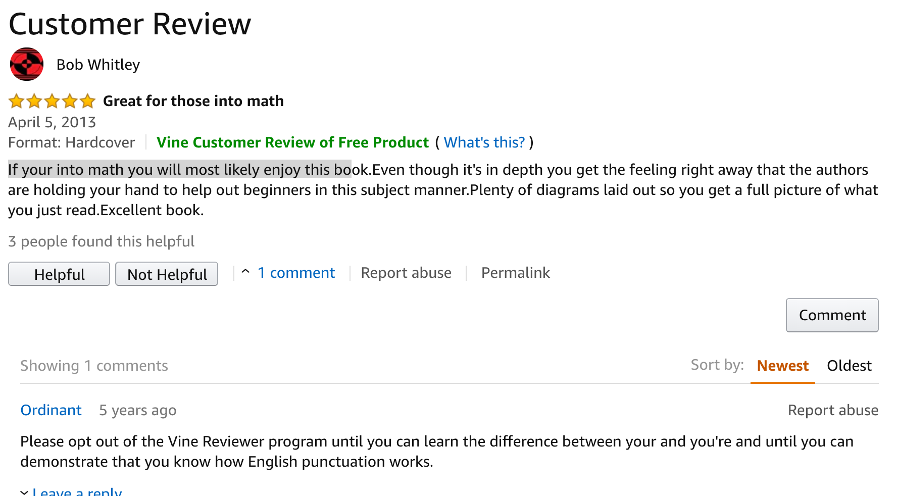The image size is (897, 496).
Task: Mark the review as Helpful
Action: 59,274
